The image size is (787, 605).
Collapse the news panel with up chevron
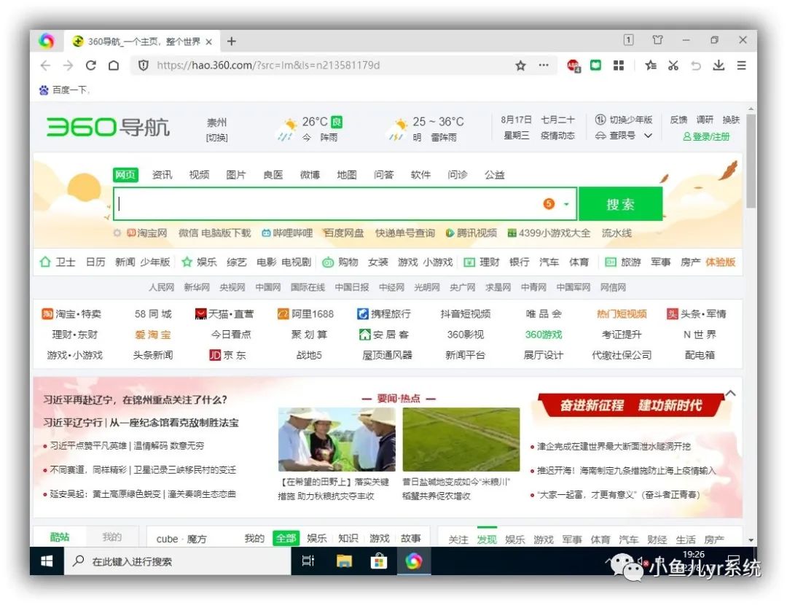pos(730,394)
